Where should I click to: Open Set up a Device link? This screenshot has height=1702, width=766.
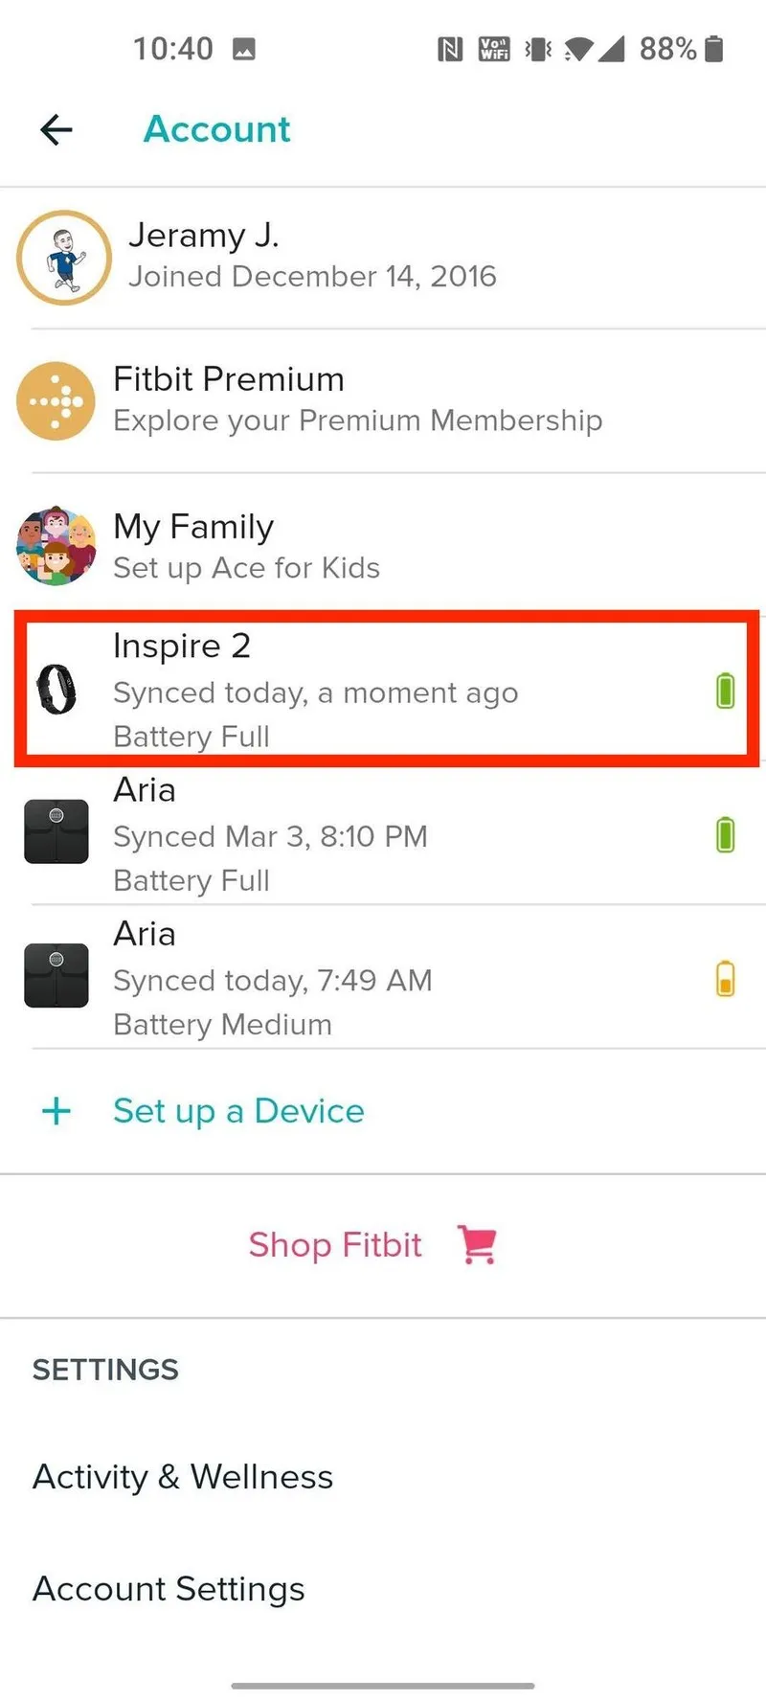coord(238,1111)
